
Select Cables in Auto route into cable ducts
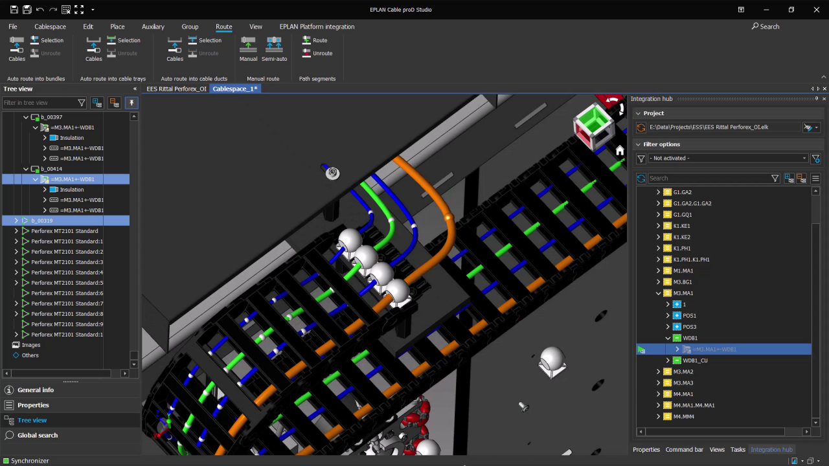click(x=174, y=49)
